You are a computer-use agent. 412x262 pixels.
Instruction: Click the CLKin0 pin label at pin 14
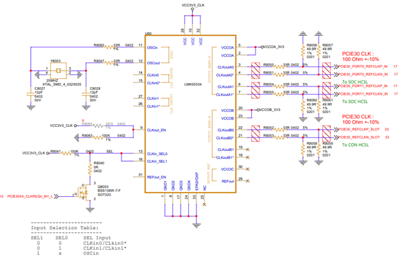[152, 75]
